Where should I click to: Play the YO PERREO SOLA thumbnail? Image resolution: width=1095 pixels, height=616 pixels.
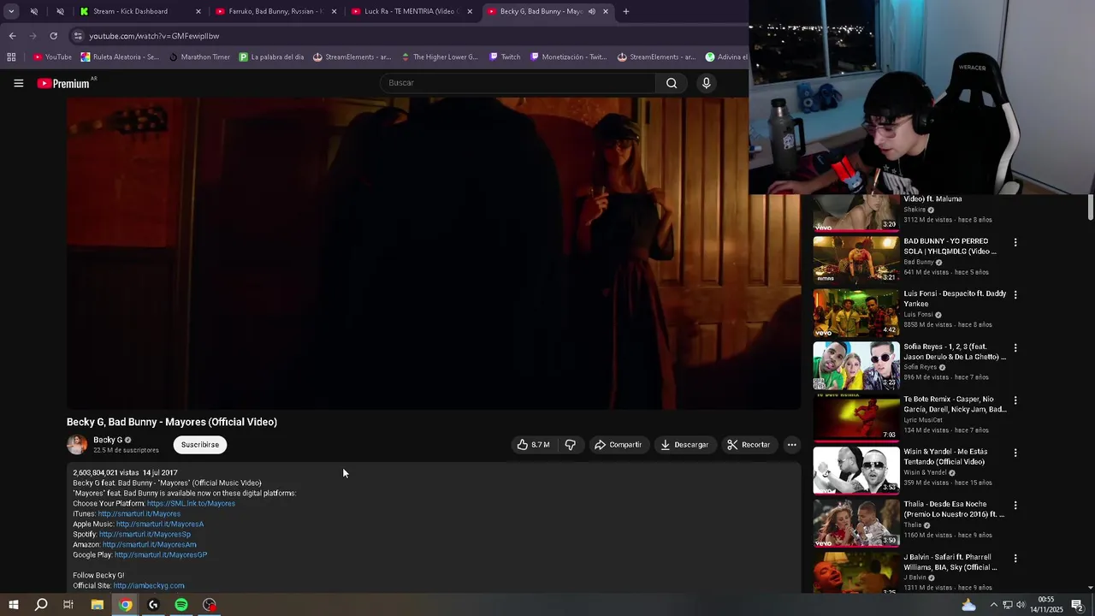point(855,260)
